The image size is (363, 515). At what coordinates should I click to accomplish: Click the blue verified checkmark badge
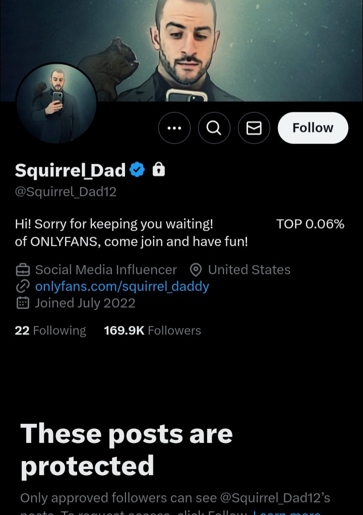click(x=137, y=170)
